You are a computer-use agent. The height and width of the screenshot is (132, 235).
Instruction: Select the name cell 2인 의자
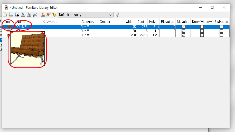(x=28, y=27)
